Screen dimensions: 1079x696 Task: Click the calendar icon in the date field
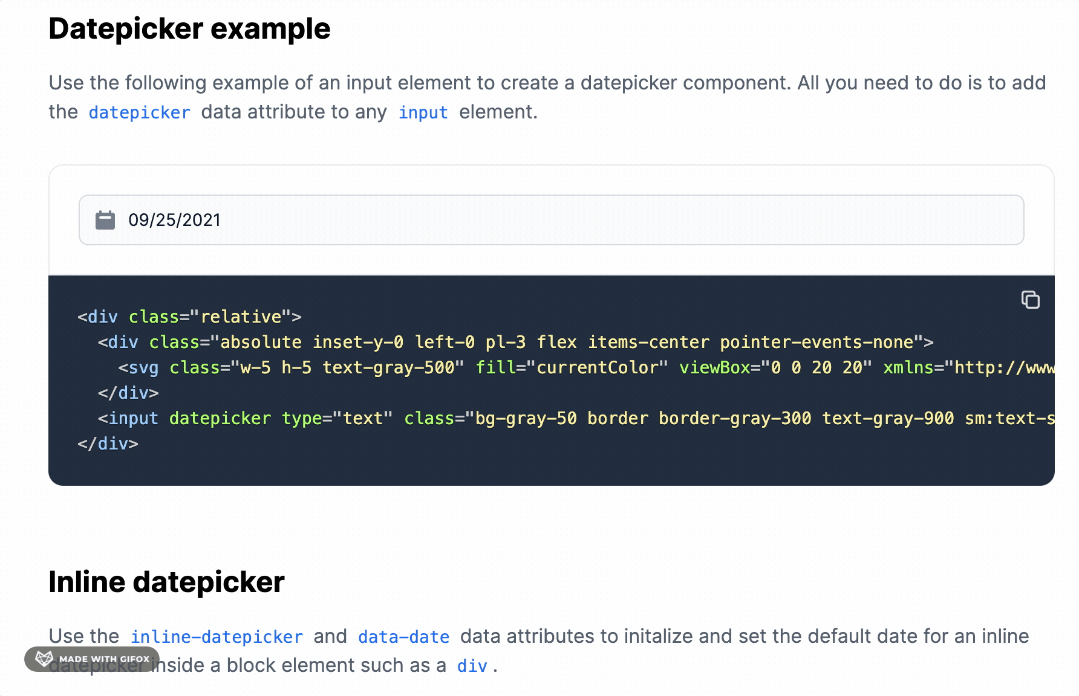point(105,220)
